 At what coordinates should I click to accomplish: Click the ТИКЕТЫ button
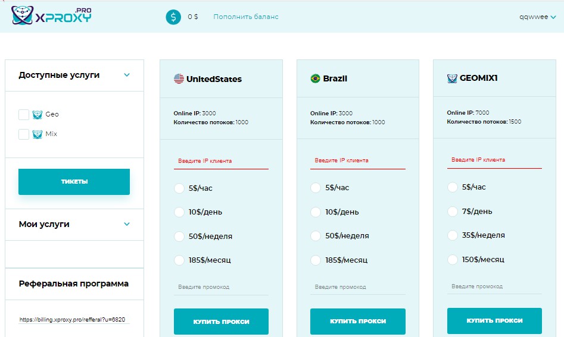[74, 182]
